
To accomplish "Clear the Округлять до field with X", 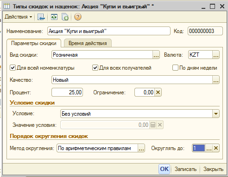I will coord(216,148).
